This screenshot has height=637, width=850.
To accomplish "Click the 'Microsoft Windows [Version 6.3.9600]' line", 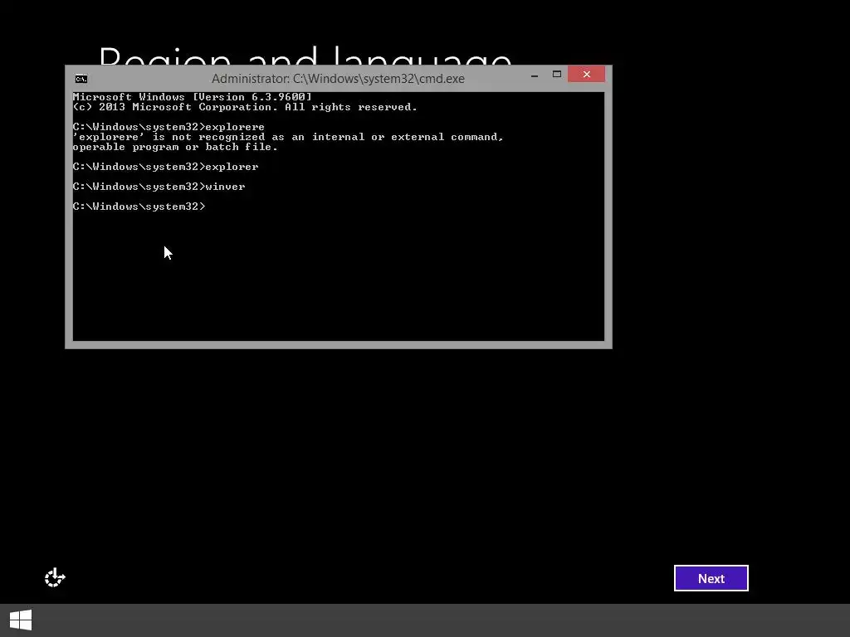I will pos(193,97).
